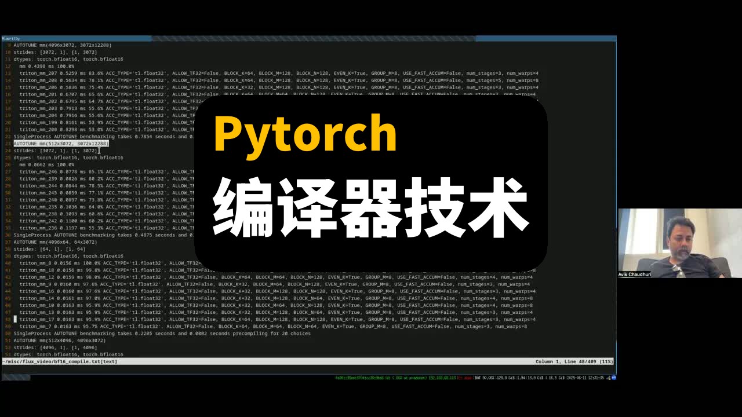Select the 'triton_mm_200' result row

[108, 129]
